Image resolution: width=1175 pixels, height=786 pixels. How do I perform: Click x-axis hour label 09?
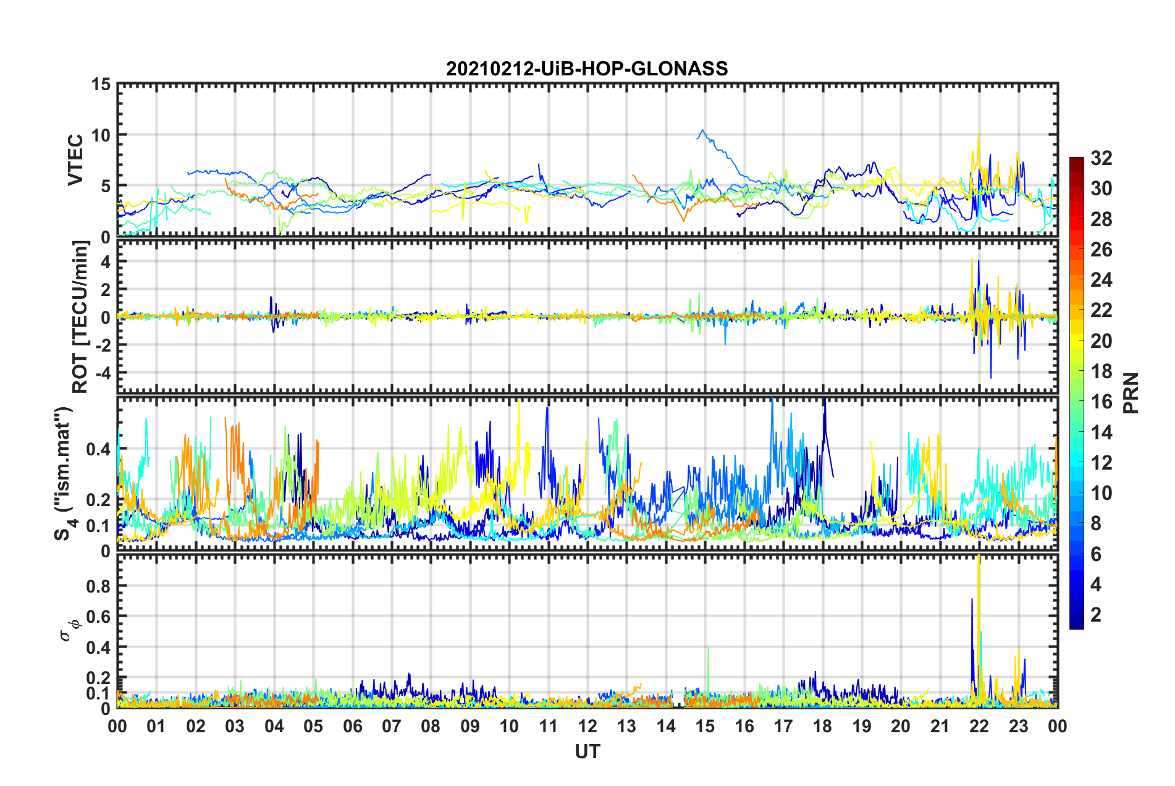click(x=470, y=726)
